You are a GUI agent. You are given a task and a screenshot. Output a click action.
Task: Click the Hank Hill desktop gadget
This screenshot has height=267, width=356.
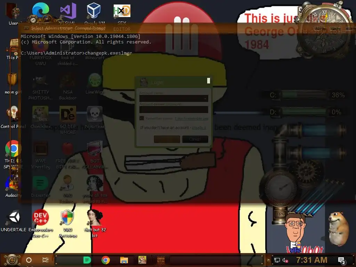tap(295, 233)
